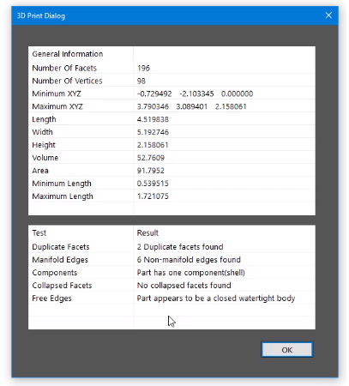Select the Components test row

click(171, 273)
